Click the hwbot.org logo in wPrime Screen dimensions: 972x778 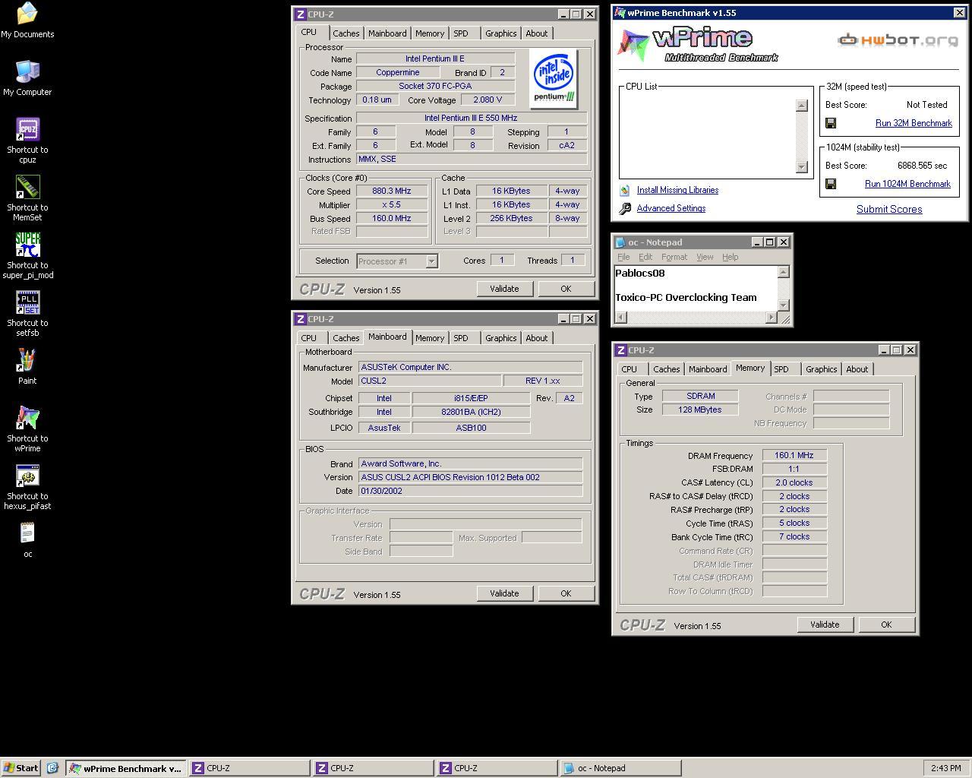[898, 40]
